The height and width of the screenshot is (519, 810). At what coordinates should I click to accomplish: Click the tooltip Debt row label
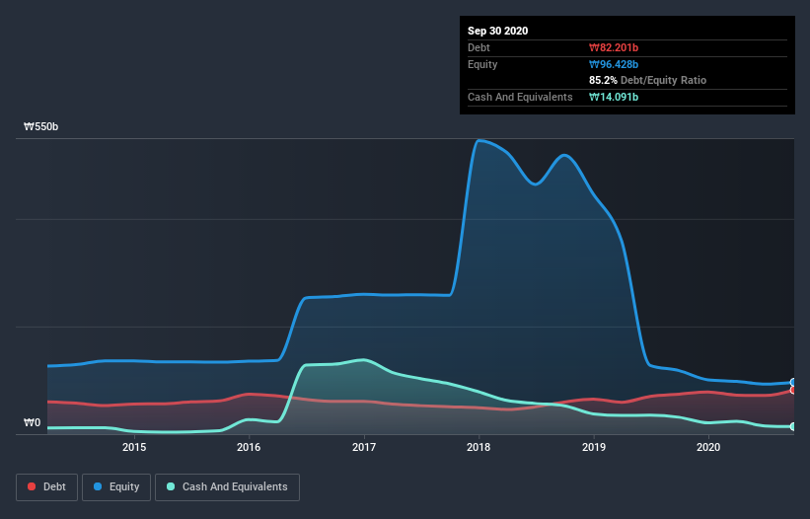(479, 48)
